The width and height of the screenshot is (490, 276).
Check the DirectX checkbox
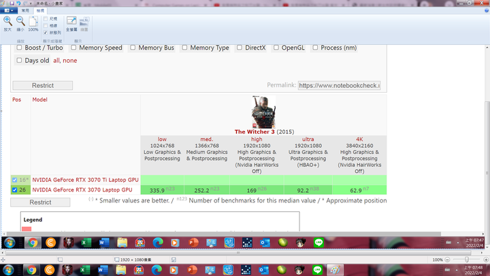(240, 48)
